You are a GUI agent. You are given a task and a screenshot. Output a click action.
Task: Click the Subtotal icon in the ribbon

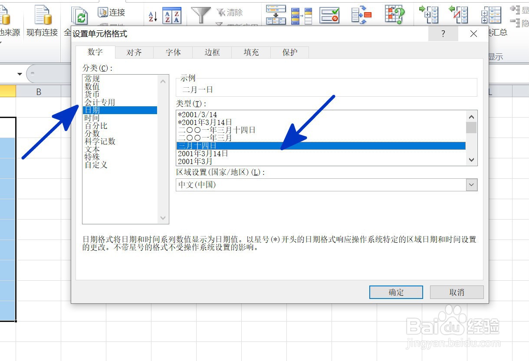point(491,15)
